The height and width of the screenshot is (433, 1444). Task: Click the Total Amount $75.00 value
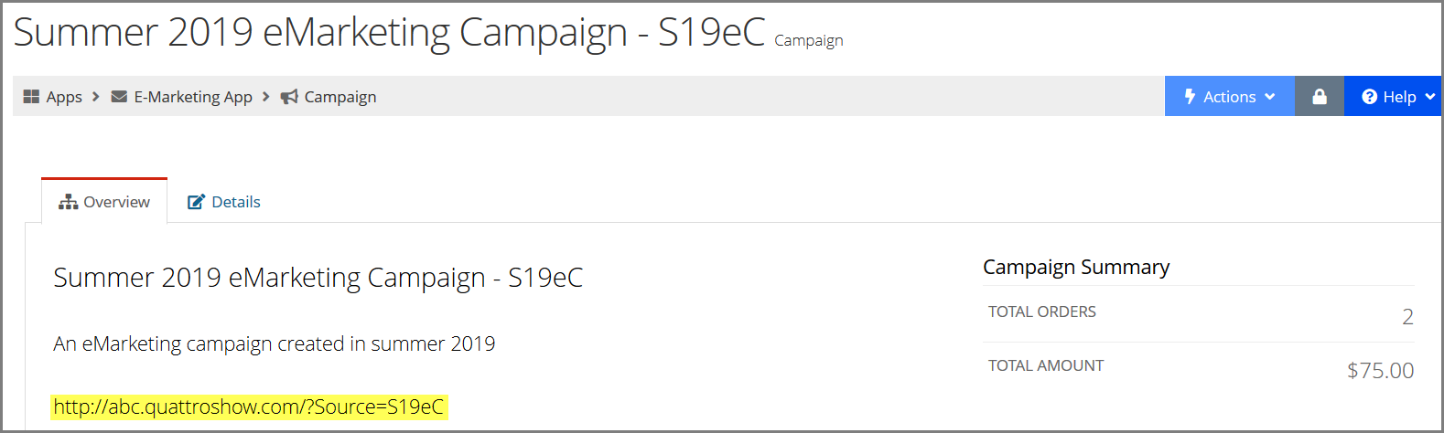click(x=1380, y=370)
